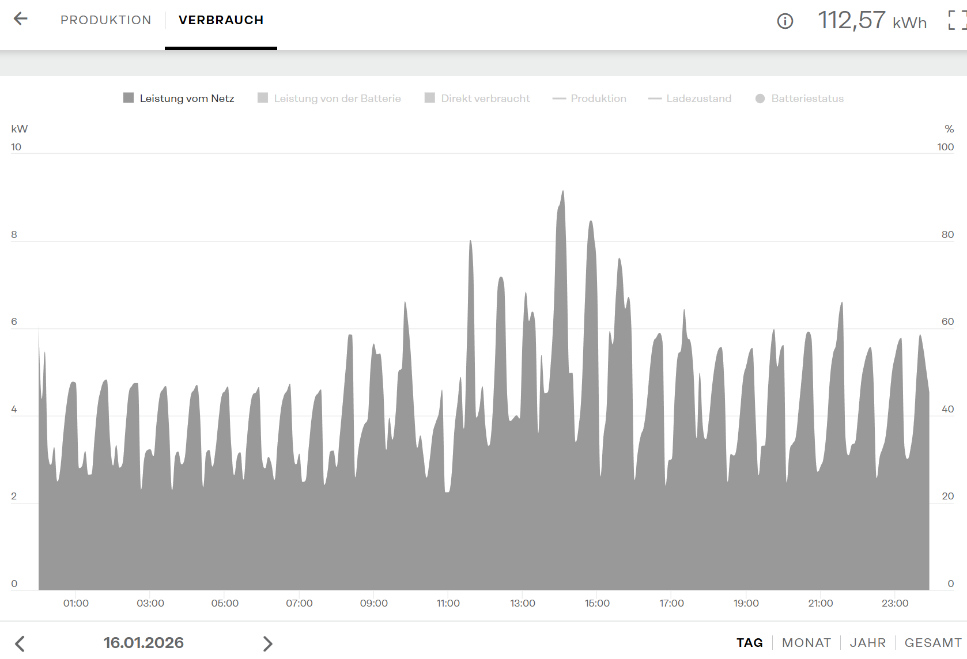Image resolution: width=967 pixels, height=659 pixels.
Task: Switch to the PRODUKTION tab
Action: [x=106, y=20]
